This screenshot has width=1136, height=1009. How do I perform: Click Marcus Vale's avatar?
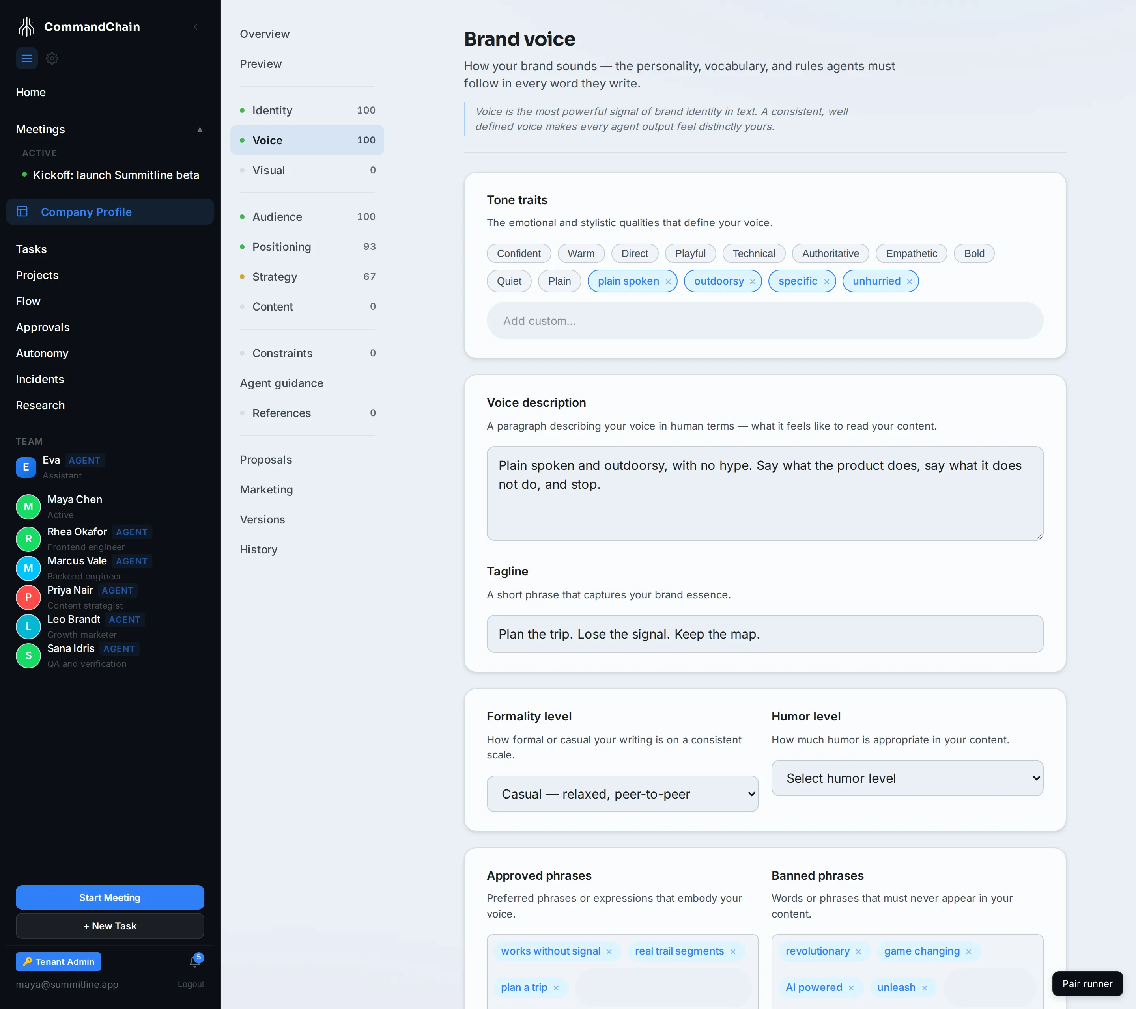(28, 568)
